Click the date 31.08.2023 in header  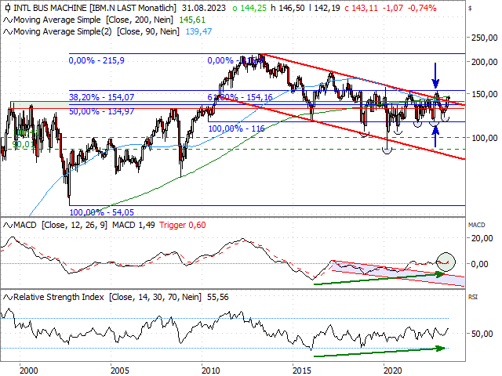(204, 8)
